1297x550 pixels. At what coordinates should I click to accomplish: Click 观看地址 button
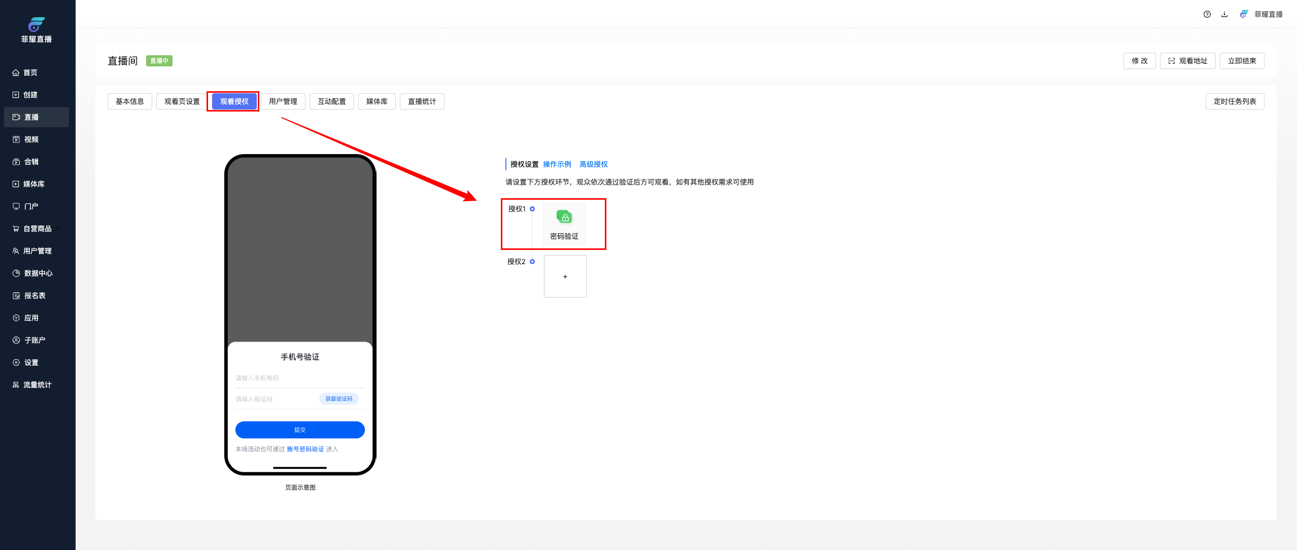click(1187, 61)
